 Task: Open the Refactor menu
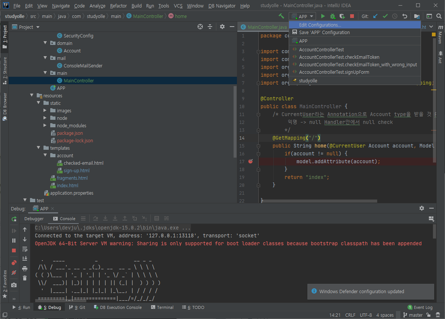[118, 6]
